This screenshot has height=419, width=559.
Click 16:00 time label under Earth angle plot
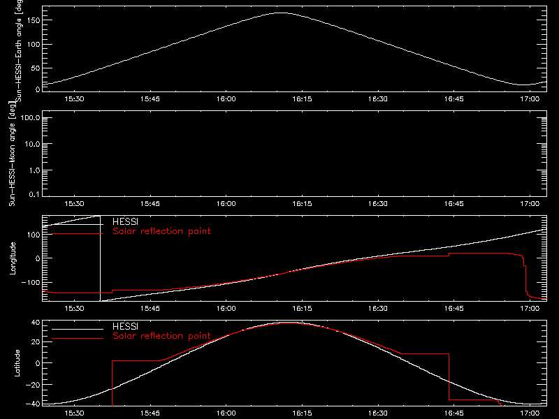(226, 99)
